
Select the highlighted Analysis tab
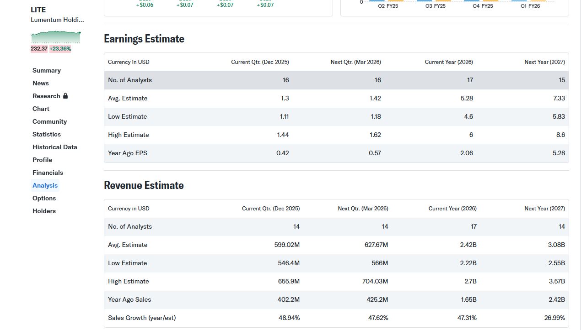click(x=45, y=185)
